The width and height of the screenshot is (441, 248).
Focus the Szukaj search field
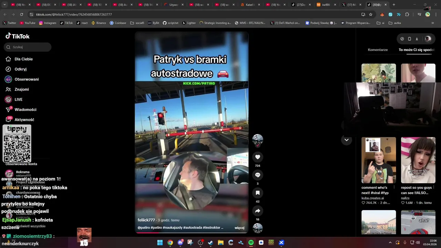[x=28, y=47]
